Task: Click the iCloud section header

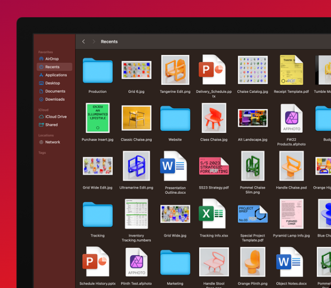Action: point(43,110)
